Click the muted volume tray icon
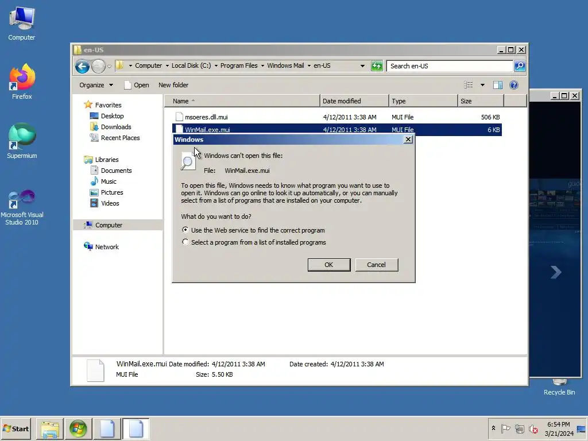Viewport: 588px width, 441px height. coord(533,428)
